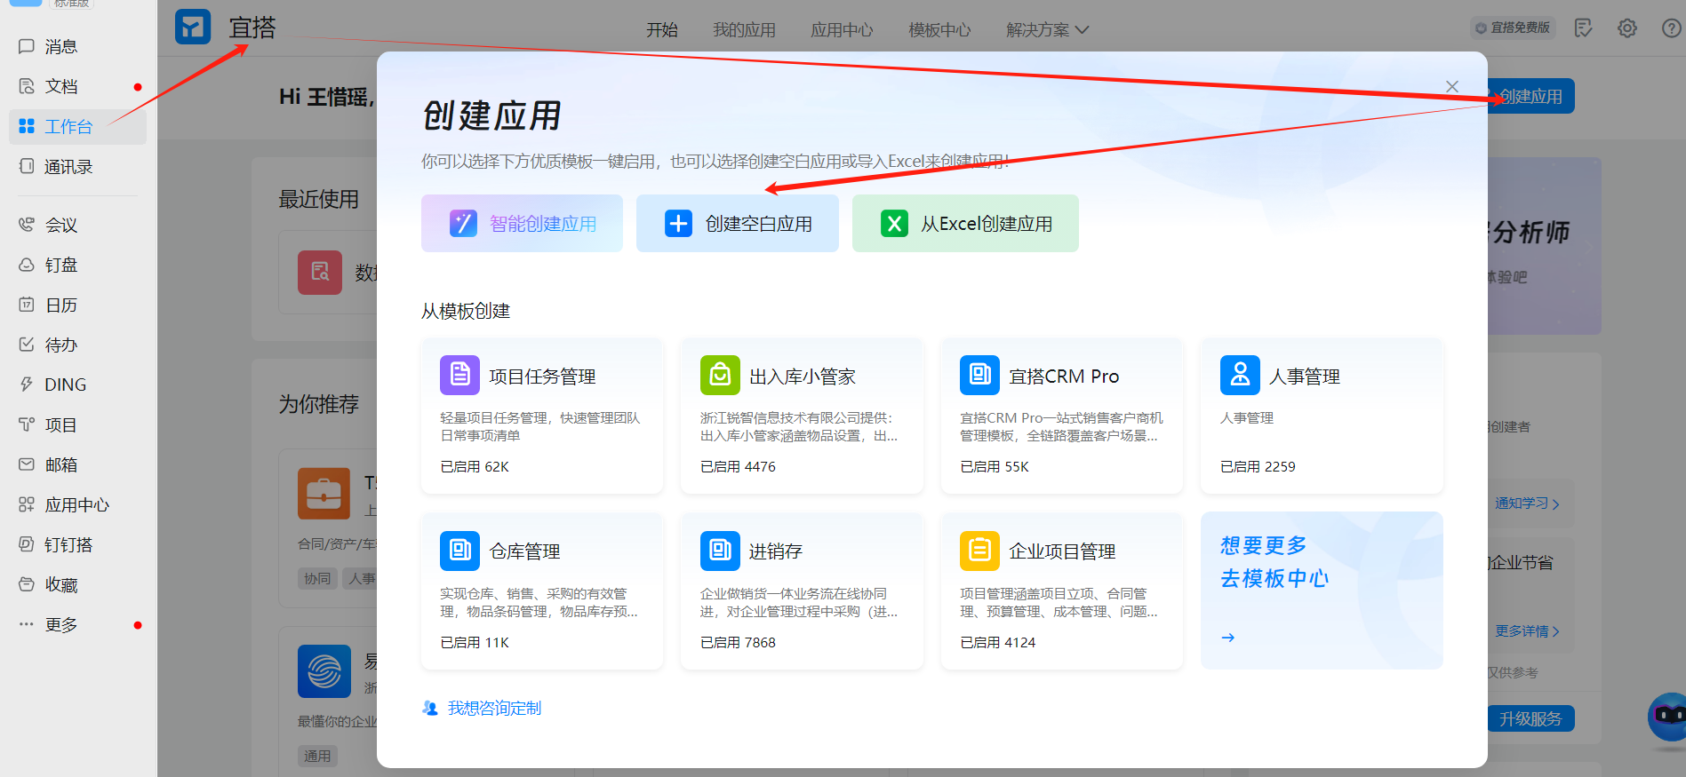1686x777 pixels.
Task: Click 智能创建应用 button
Action: tap(522, 223)
